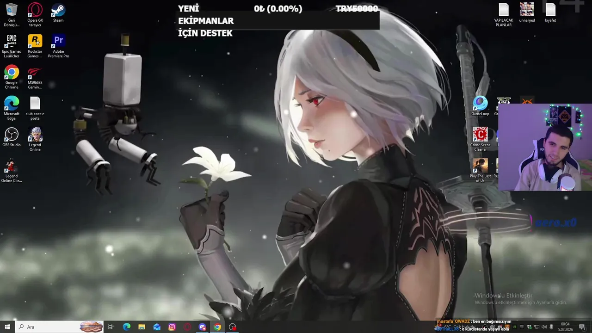The image size is (592, 333).
Task: Open File Explorer from the taskbar
Action: click(x=142, y=327)
